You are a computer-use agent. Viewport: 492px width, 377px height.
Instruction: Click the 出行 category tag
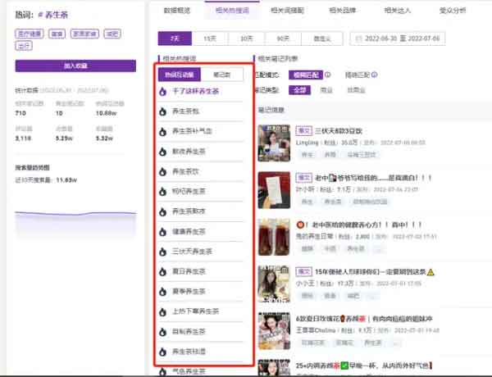[24, 46]
